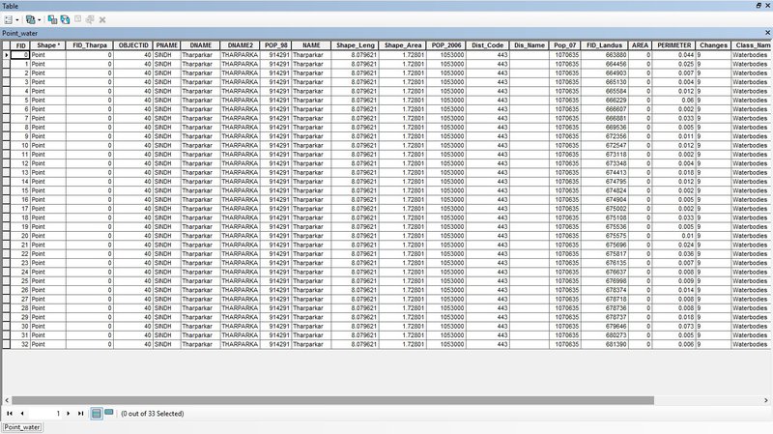Image resolution: width=773 pixels, height=434 pixels.
Task: Toggle Show all records view
Action: [96, 413]
